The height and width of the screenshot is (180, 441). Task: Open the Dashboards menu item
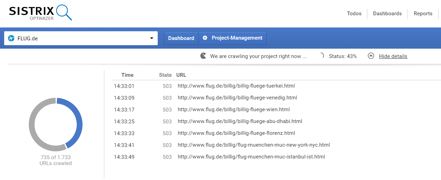tap(387, 14)
